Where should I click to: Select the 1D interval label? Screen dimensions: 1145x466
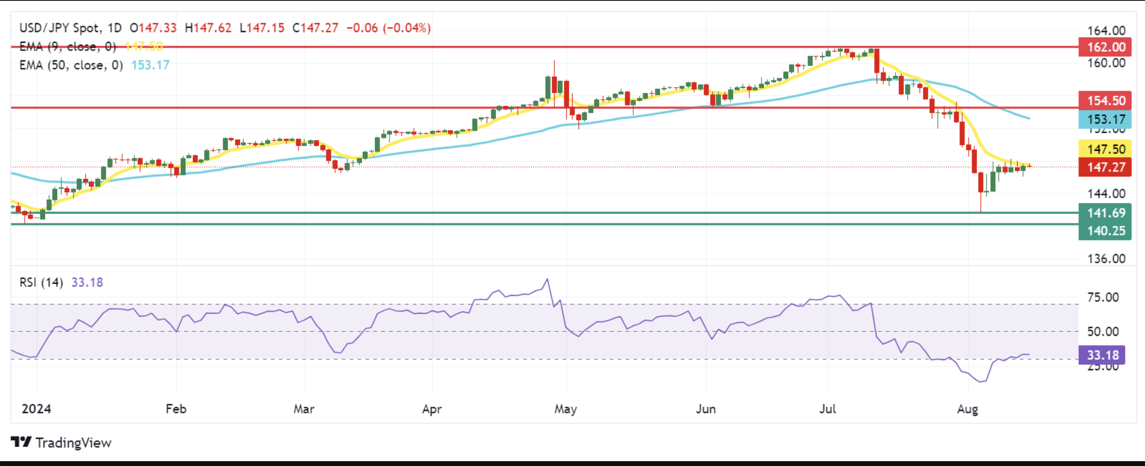[114, 28]
